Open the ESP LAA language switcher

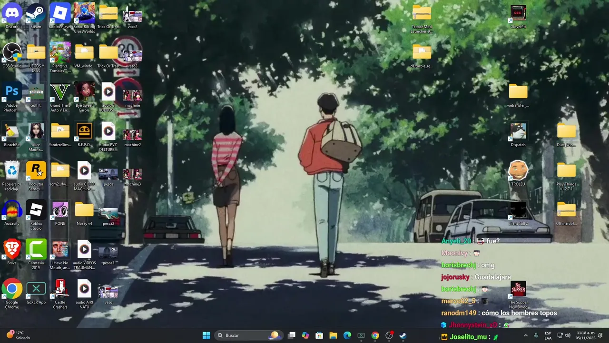(x=548, y=335)
